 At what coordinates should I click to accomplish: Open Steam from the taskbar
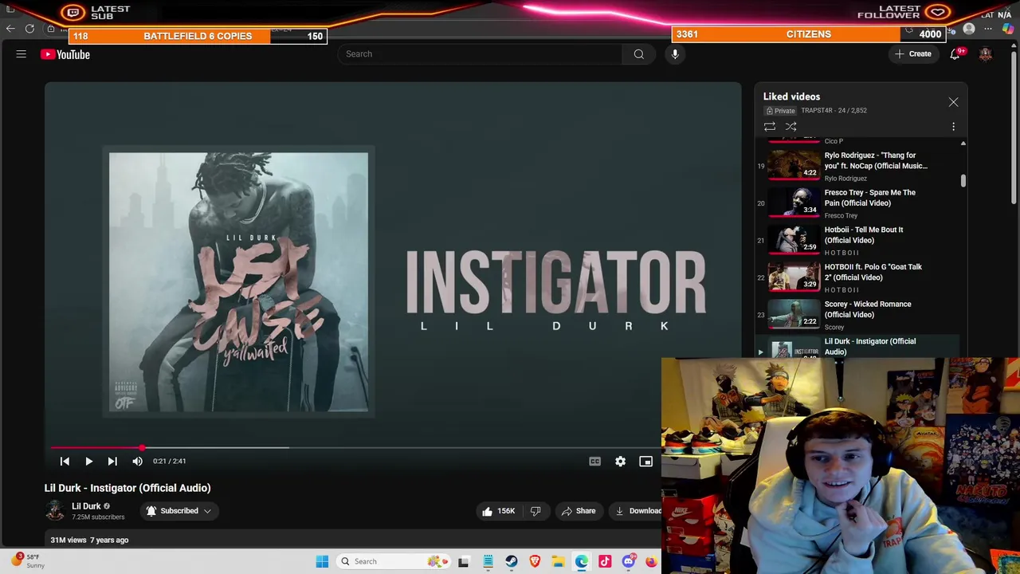(512, 561)
